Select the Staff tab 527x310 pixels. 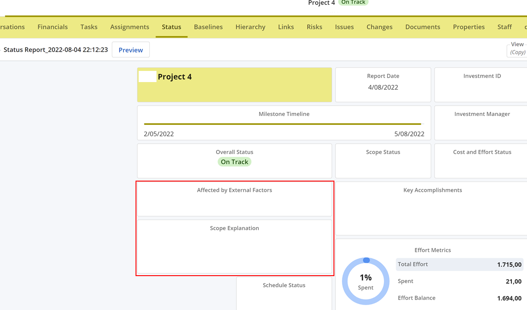tap(504, 27)
